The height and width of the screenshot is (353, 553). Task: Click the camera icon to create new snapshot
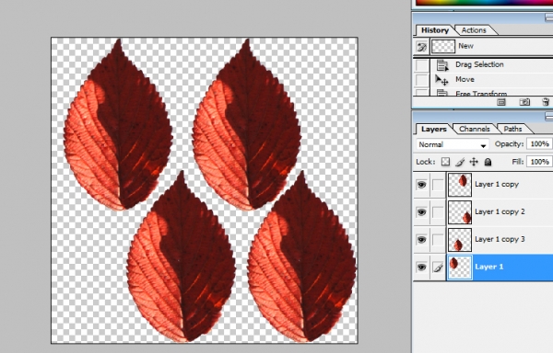524,102
